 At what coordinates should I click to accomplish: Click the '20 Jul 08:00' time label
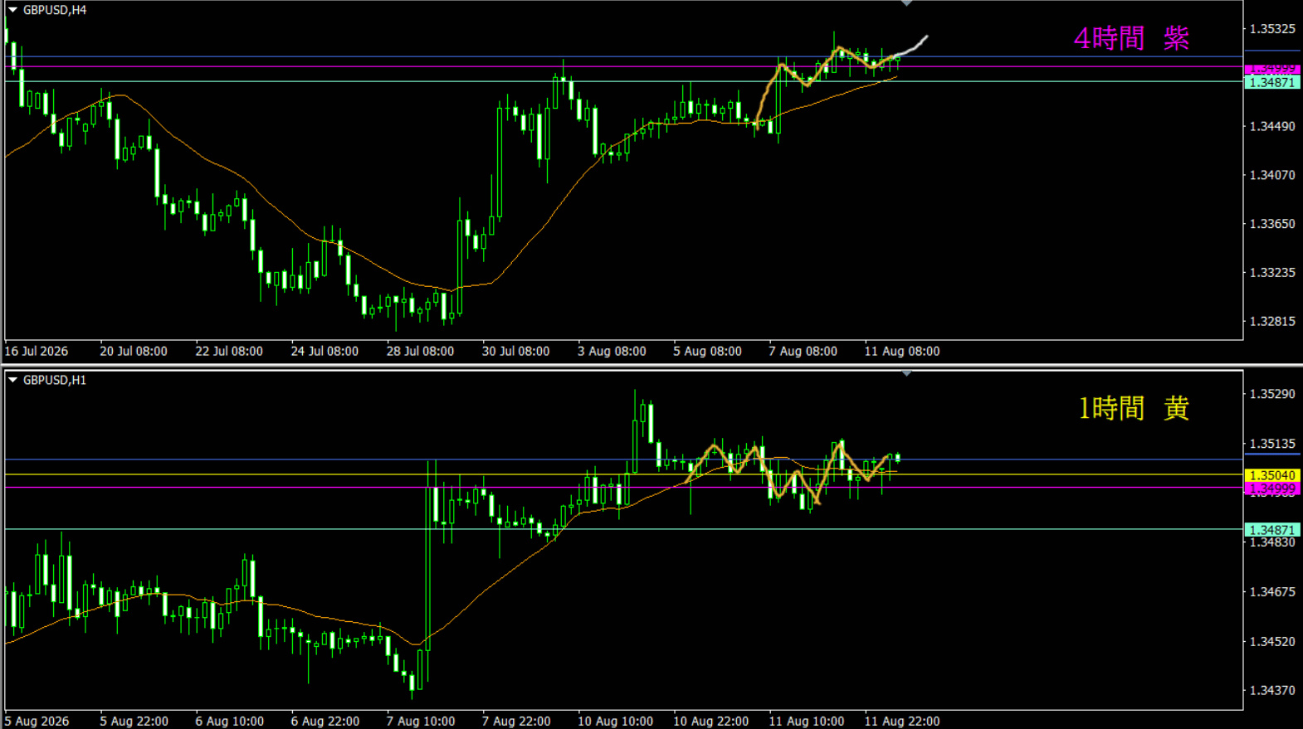[x=134, y=351]
